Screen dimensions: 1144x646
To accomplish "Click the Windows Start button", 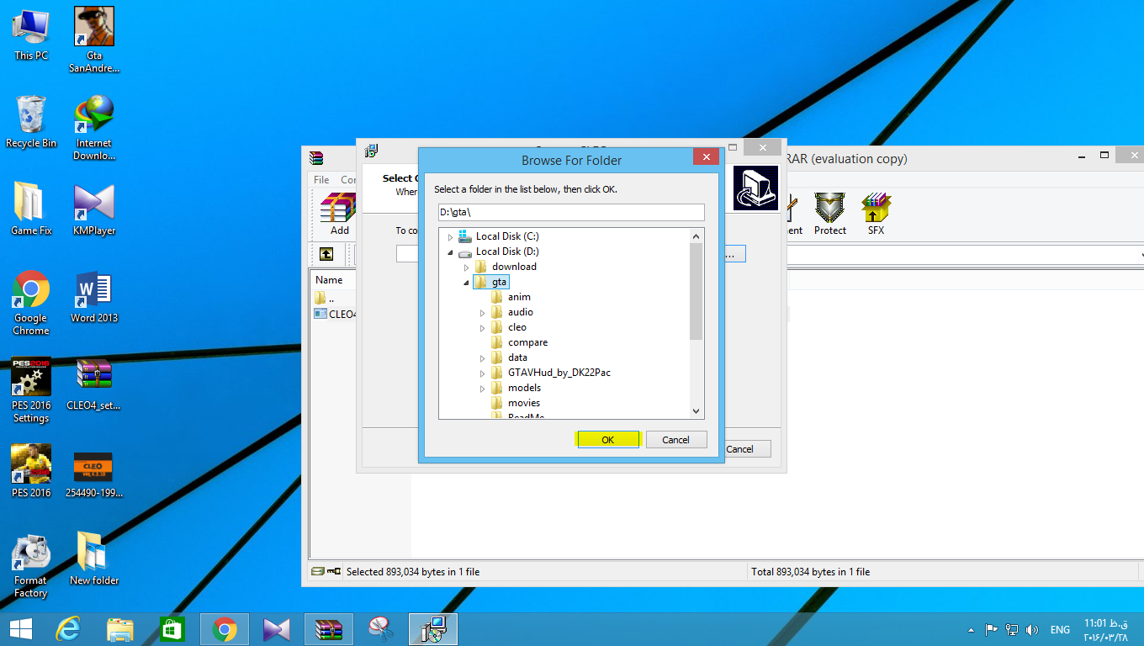I will pyautogui.click(x=21, y=628).
